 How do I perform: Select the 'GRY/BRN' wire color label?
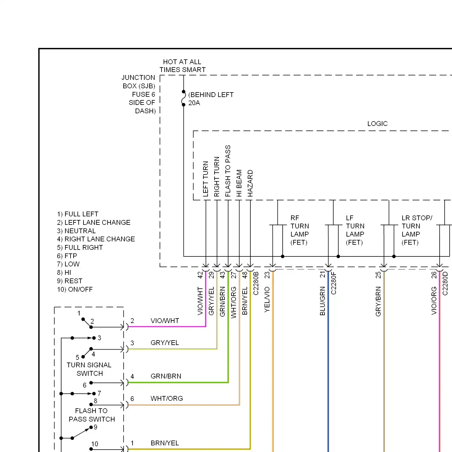pyautogui.click(x=378, y=302)
